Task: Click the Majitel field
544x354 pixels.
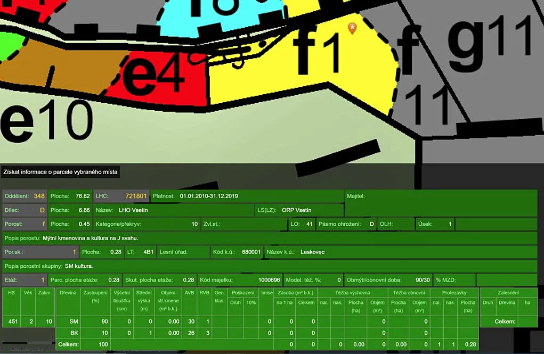Action: 440,196
